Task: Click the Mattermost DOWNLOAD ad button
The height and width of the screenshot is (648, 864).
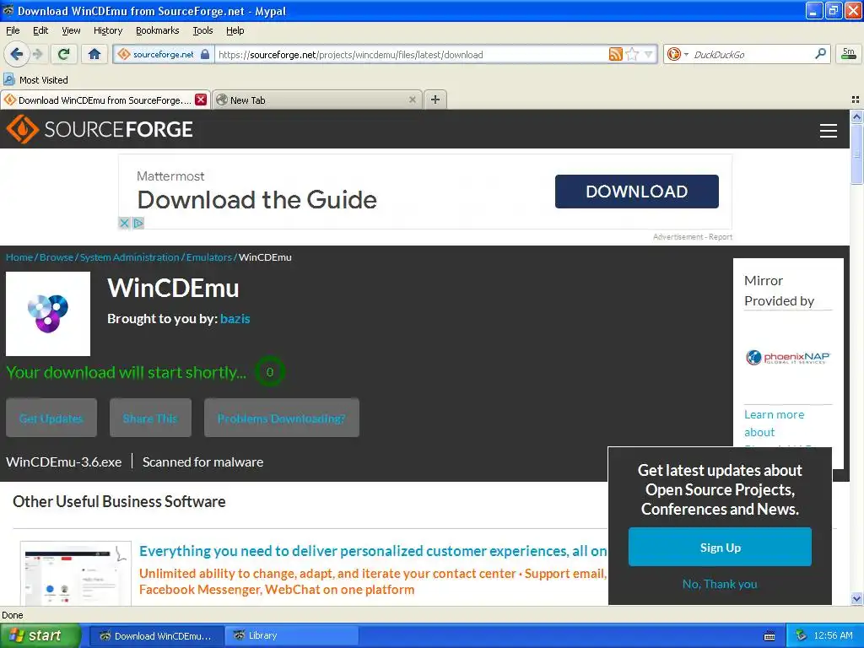Action: pyautogui.click(x=636, y=192)
